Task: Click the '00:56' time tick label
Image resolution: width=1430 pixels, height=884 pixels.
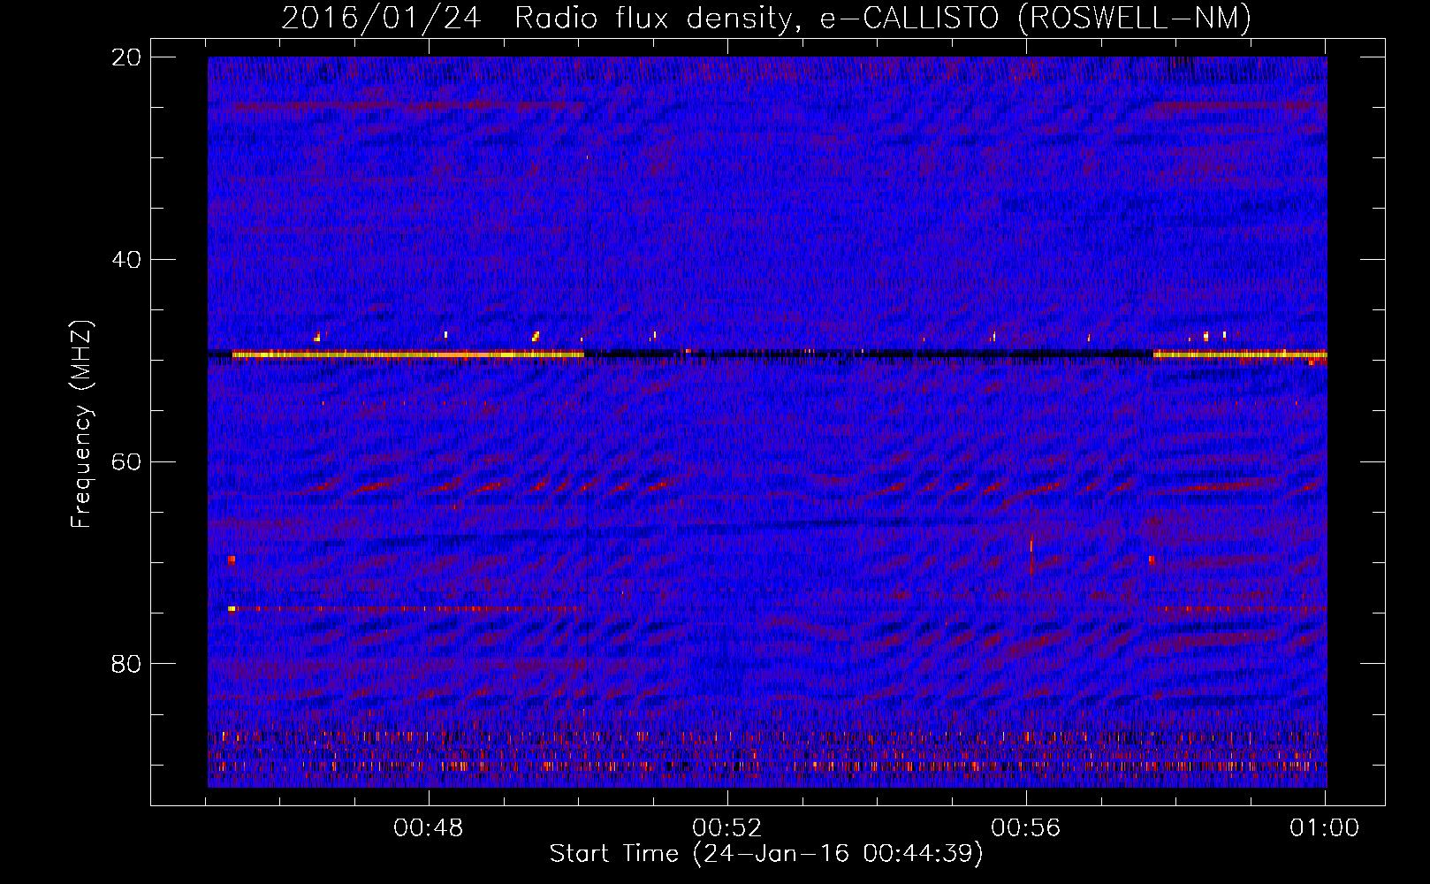Action: (x=1026, y=828)
